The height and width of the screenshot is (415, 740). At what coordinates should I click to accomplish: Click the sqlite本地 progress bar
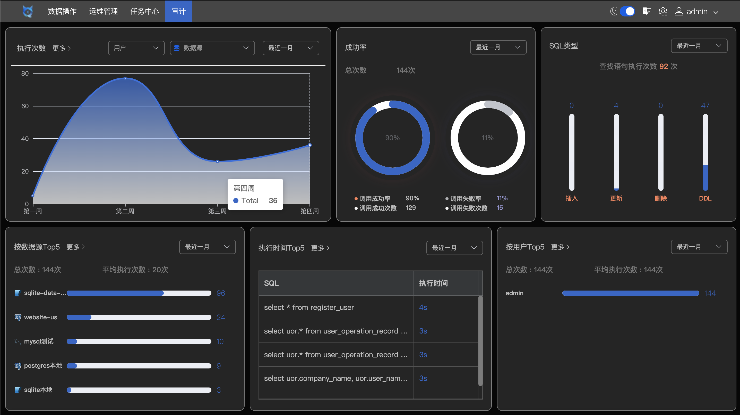[x=139, y=390]
